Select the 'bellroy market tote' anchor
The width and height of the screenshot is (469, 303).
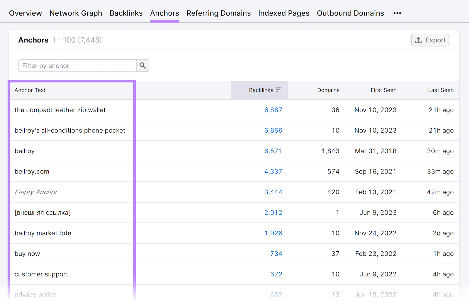43,233
